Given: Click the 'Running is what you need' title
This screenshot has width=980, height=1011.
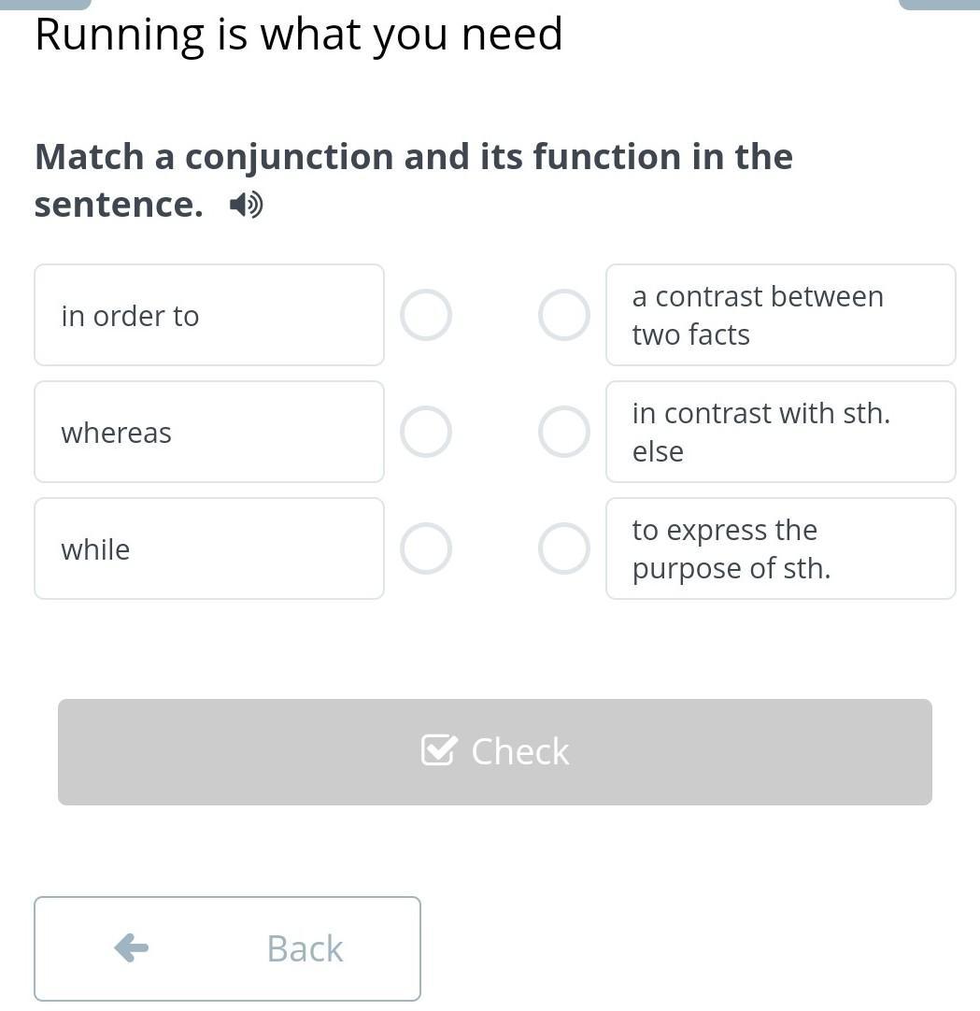Looking at the screenshot, I should point(299,35).
